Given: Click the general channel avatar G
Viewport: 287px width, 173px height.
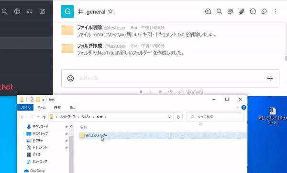Looking at the screenshot, I should pyautogui.click(x=67, y=11).
